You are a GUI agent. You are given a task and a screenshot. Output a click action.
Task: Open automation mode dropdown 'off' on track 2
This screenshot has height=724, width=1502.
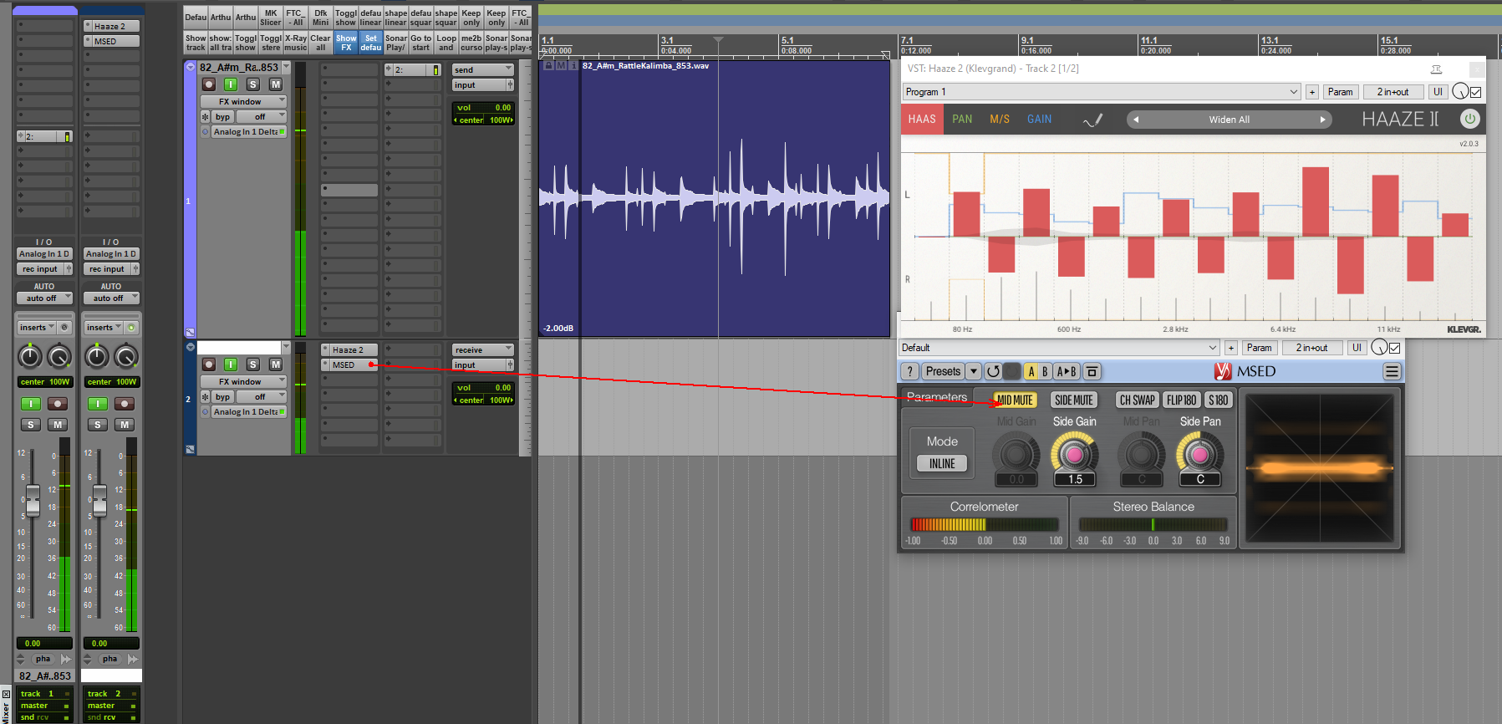coord(260,397)
